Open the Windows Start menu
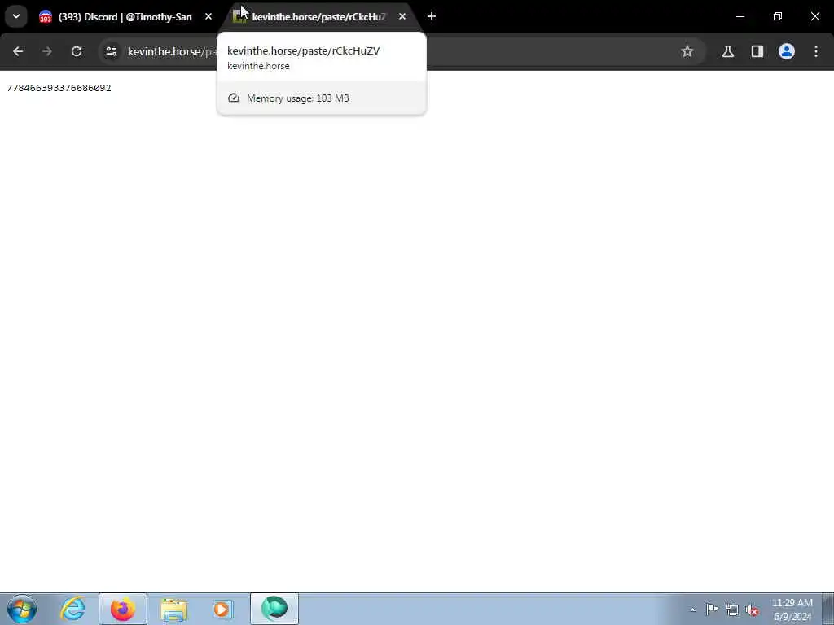Image resolution: width=834 pixels, height=625 pixels. (x=22, y=609)
